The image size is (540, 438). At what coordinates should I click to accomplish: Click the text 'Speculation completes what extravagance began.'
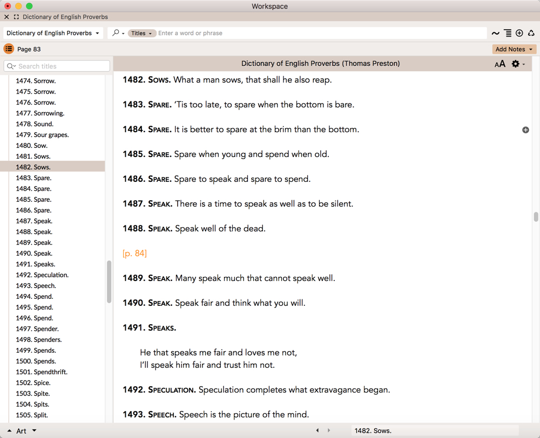pos(294,390)
